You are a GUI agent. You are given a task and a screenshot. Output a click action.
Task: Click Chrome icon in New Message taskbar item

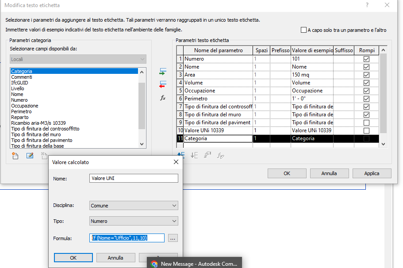pyautogui.click(x=154, y=264)
